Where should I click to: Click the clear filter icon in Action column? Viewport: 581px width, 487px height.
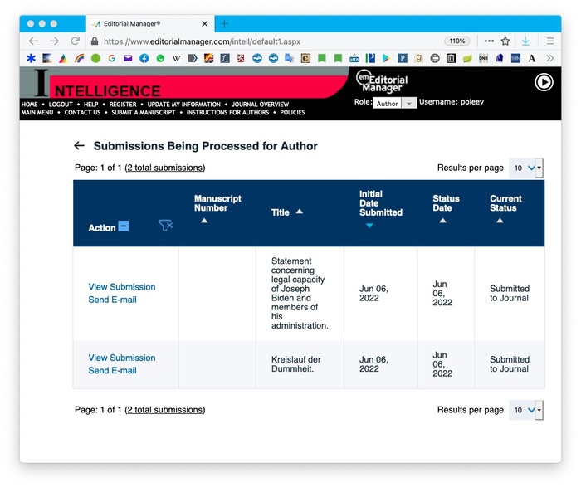166,226
